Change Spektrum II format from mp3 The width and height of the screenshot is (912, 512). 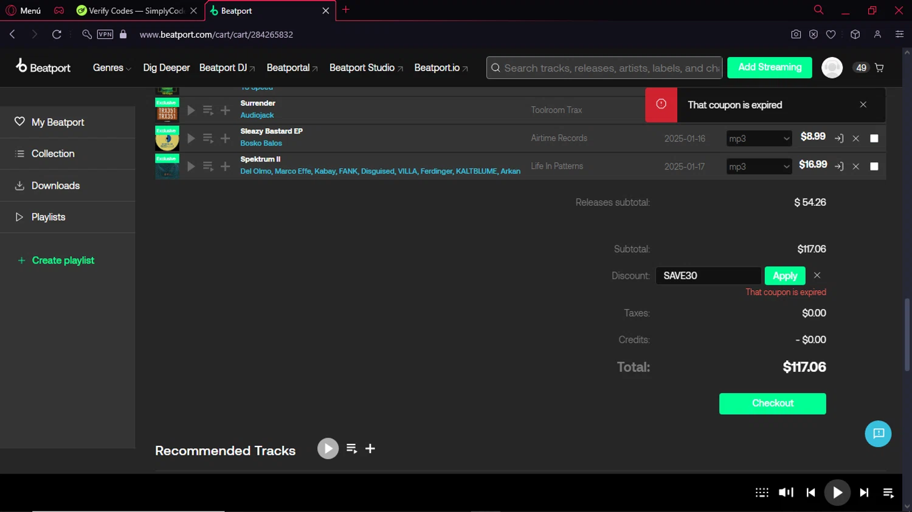click(759, 166)
